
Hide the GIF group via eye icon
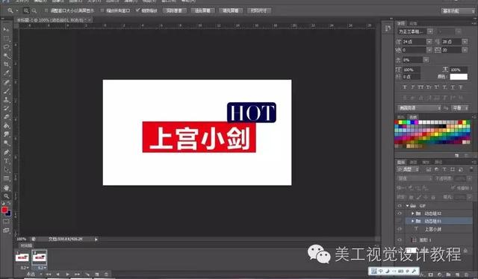(x=400, y=206)
